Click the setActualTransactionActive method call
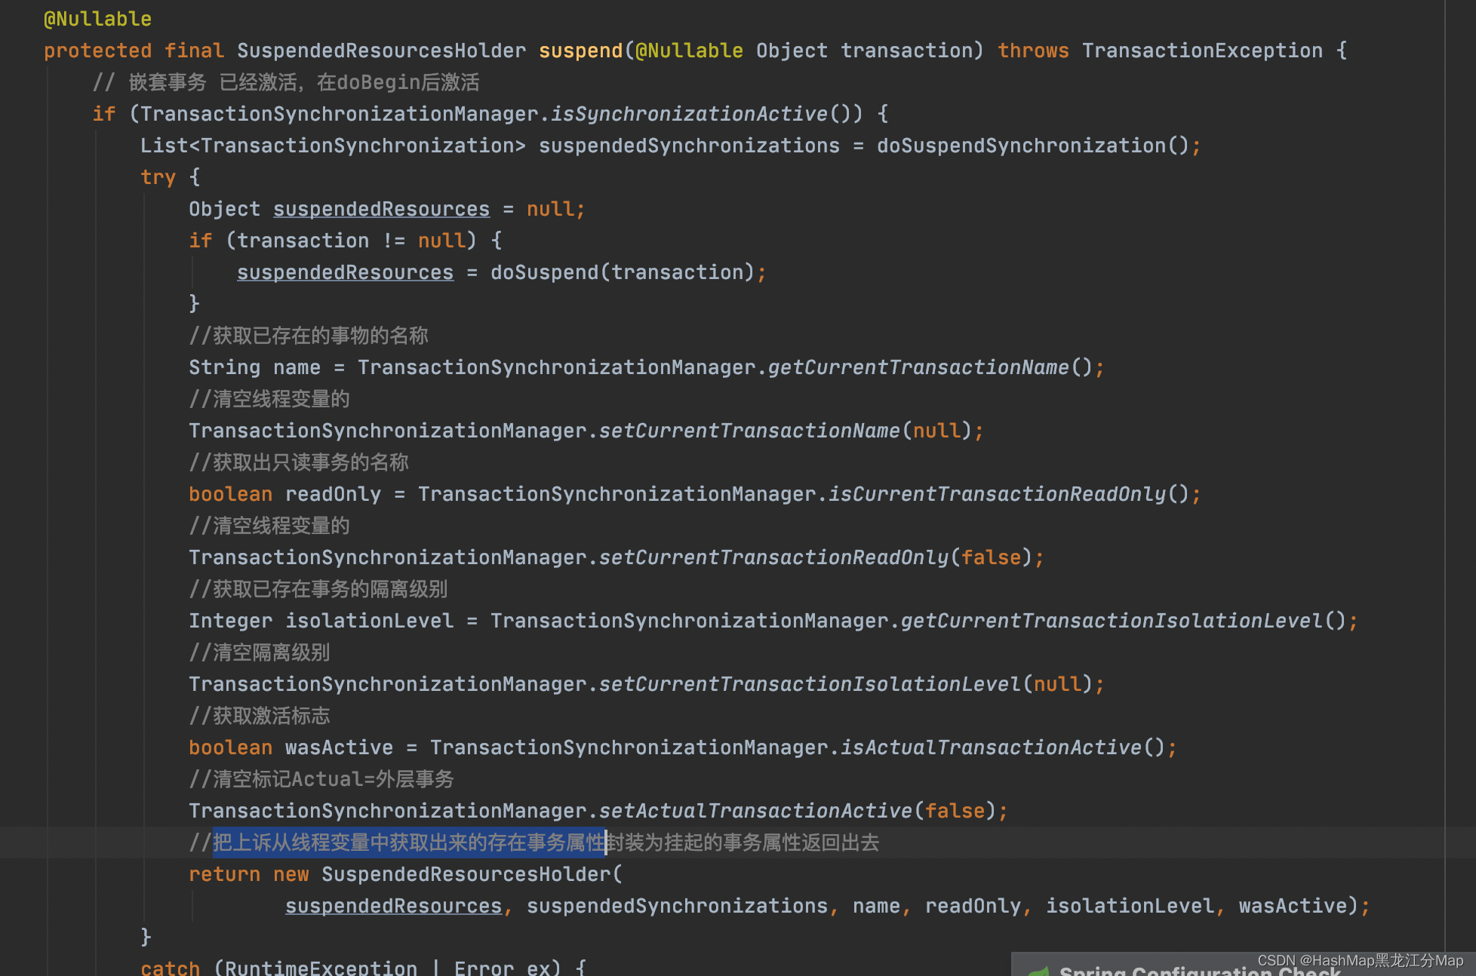The height and width of the screenshot is (976, 1476). [x=755, y=811]
